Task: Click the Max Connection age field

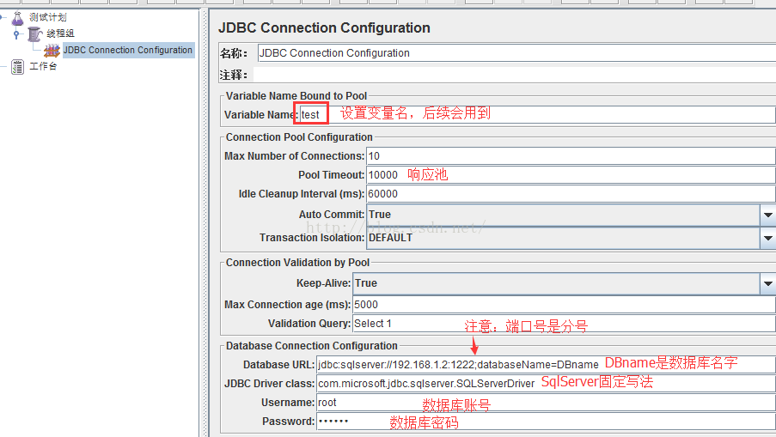Action: (x=565, y=305)
